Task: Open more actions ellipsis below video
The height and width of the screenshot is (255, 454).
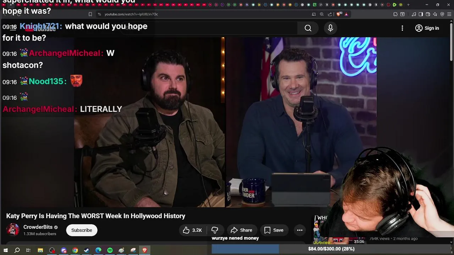Action: (300, 230)
